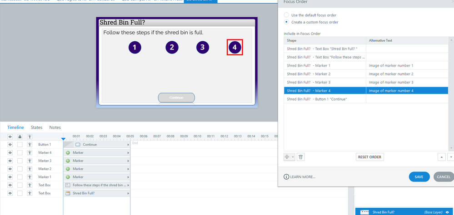
Task: Click the focus list scrollbar down arrow
Action: [451, 148]
